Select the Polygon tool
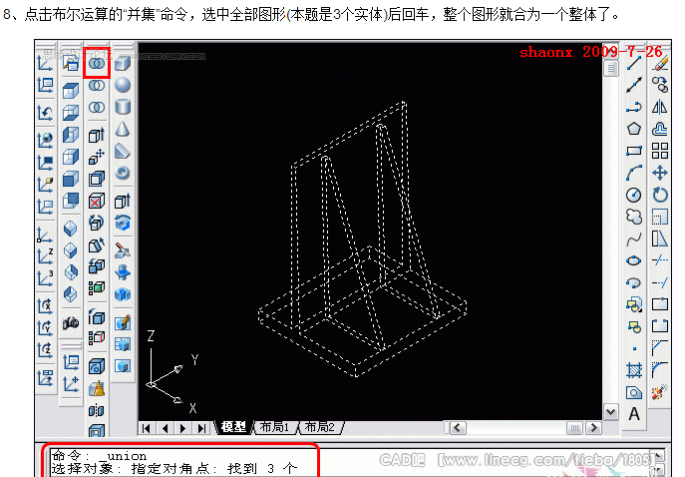The height and width of the screenshot is (477, 685). tap(634, 129)
